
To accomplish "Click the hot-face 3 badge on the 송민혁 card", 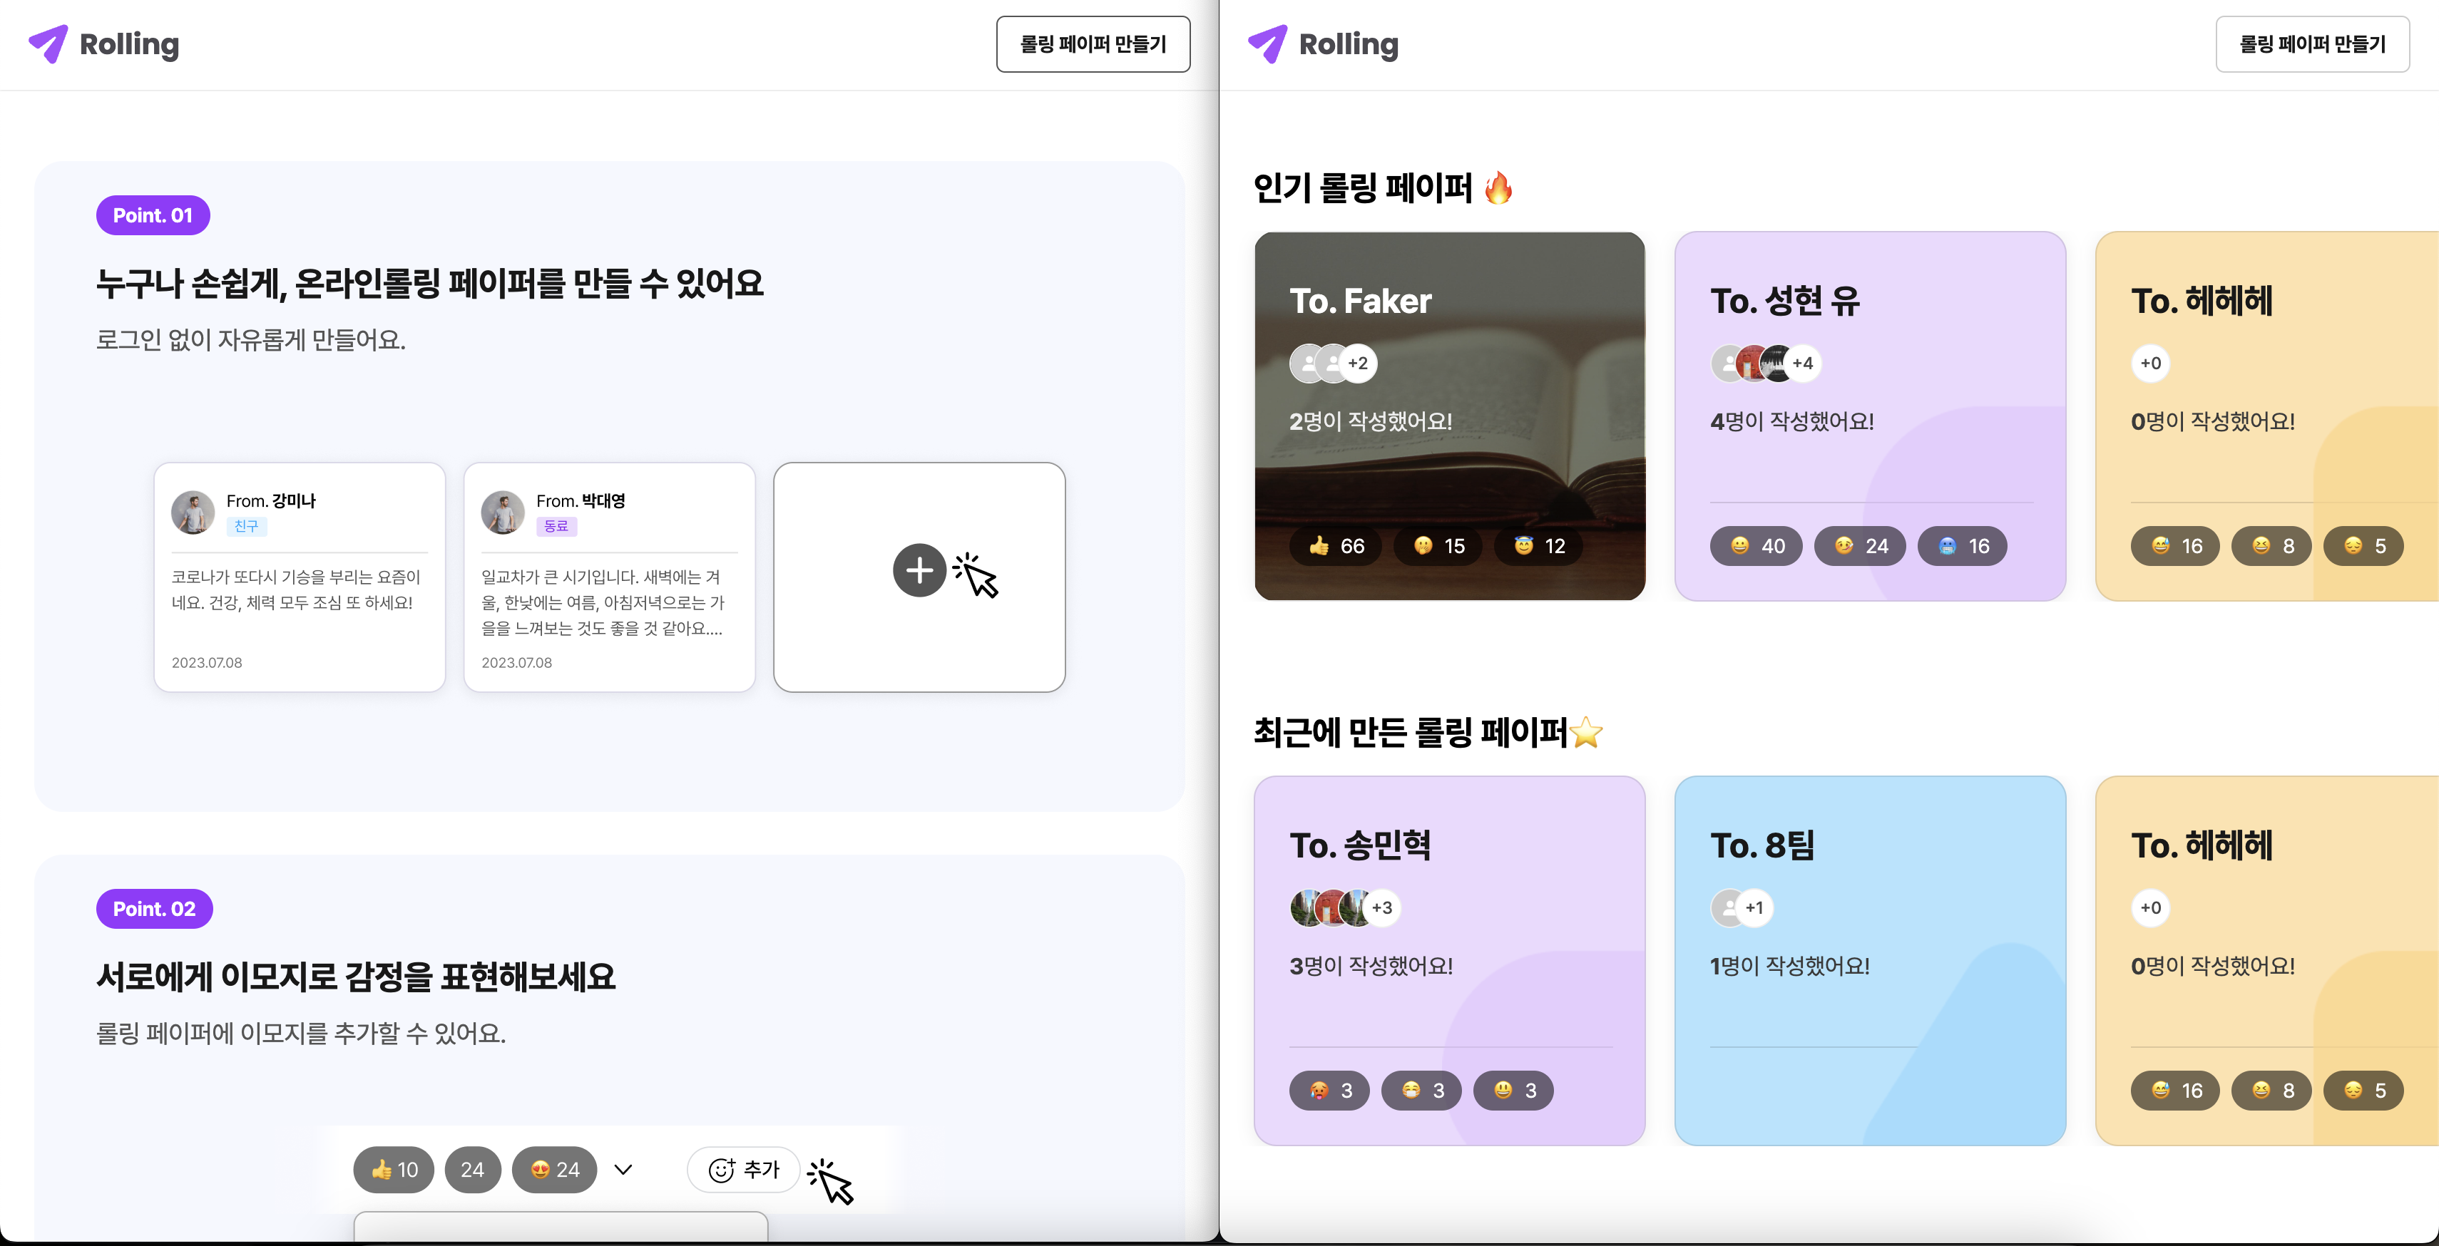I will pos(1329,1091).
